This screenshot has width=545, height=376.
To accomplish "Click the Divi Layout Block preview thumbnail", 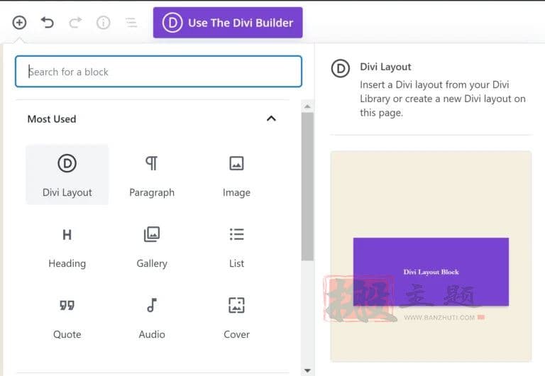I will (431, 256).
